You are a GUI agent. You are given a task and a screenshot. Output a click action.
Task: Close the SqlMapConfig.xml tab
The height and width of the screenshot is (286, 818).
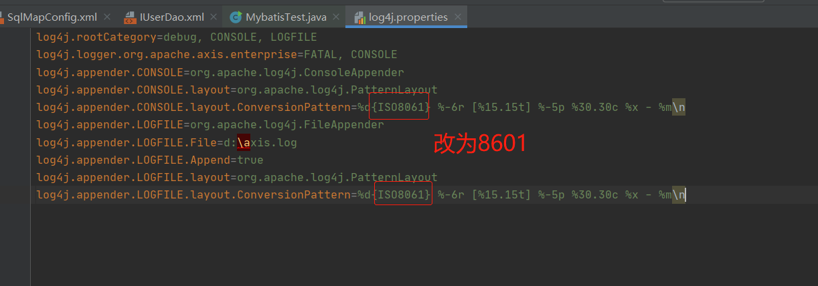[x=106, y=17]
